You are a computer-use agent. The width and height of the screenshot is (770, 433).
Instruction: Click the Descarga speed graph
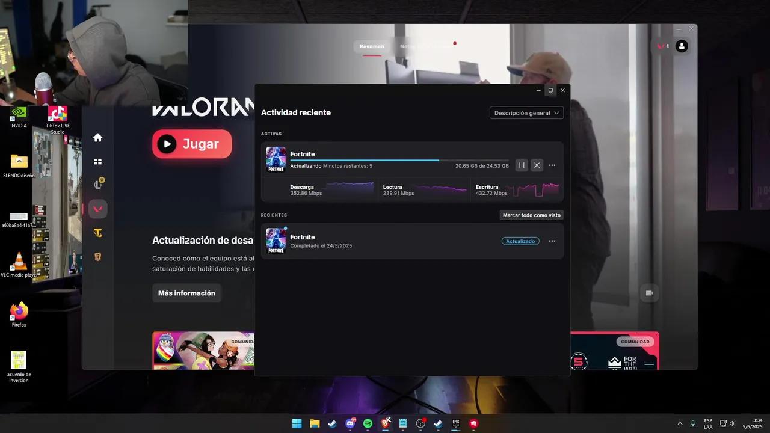tap(350, 189)
